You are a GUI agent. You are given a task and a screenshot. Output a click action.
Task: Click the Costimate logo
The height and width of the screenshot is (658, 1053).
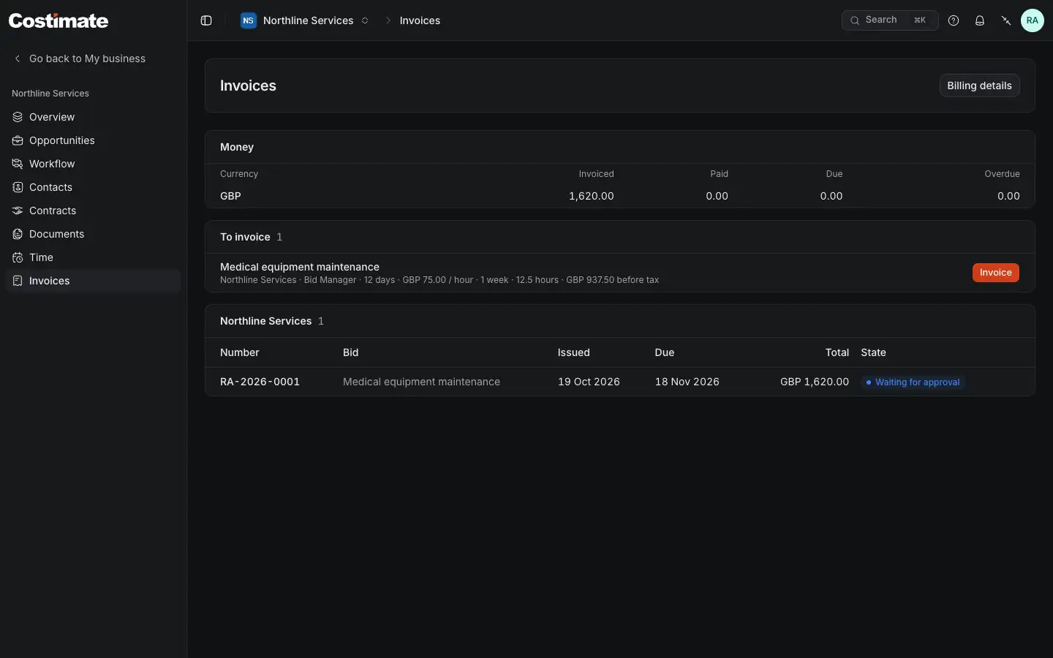58,20
